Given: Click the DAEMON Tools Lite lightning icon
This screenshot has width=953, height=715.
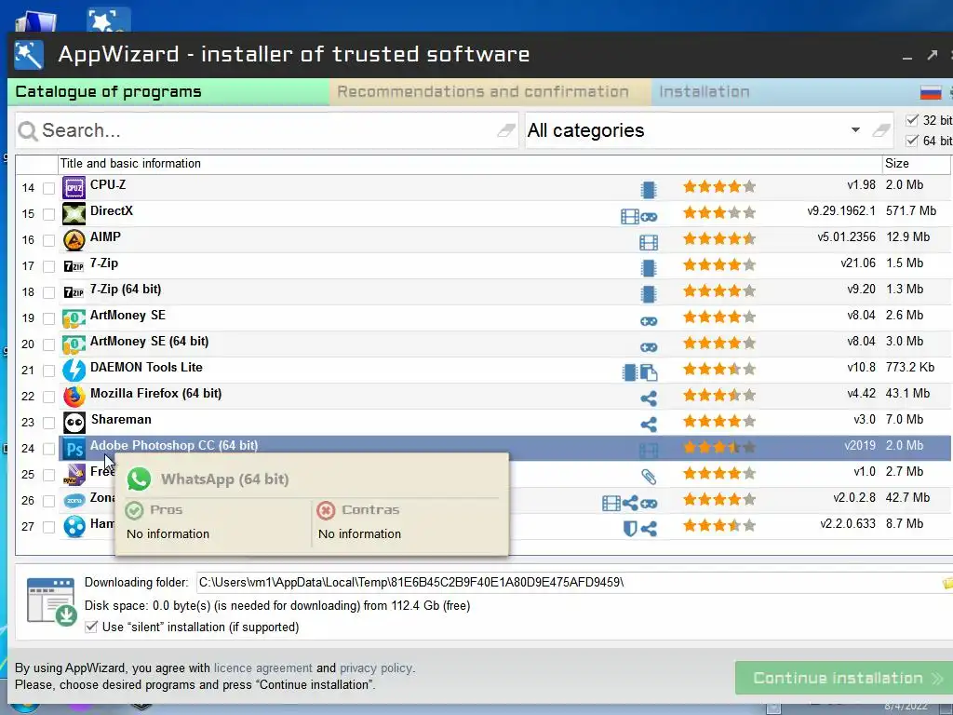Looking at the screenshot, I should coord(74,371).
